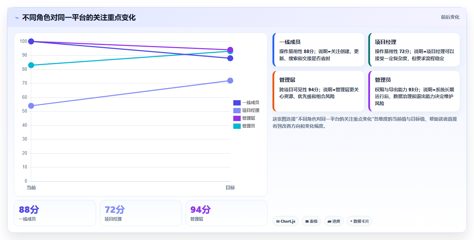The image size is (474, 240).
Task: Click text 权限与导出能力 93分
Action: (x=395, y=90)
